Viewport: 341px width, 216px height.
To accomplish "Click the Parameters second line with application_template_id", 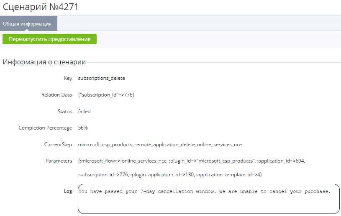I will point(170,175).
